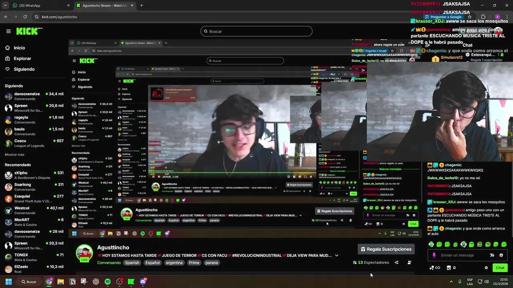The image size is (513, 288).
Task: Open Spreen channel with 20,6 mil viewers
Action: tap(34, 108)
